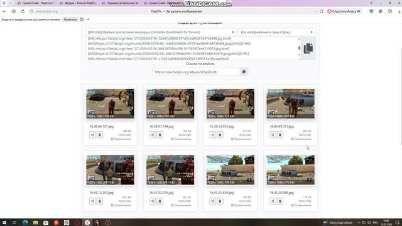The height and width of the screenshot is (226, 402).
Task: Open the Ограничения link under 16.40.49.015.jpg
Action: [301, 139]
